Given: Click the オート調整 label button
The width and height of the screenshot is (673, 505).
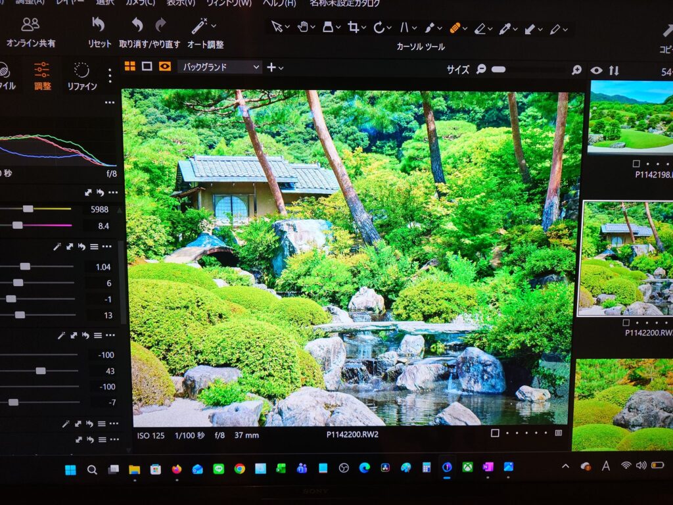Looking at the screenshot, I should click(x=205, y=45).
